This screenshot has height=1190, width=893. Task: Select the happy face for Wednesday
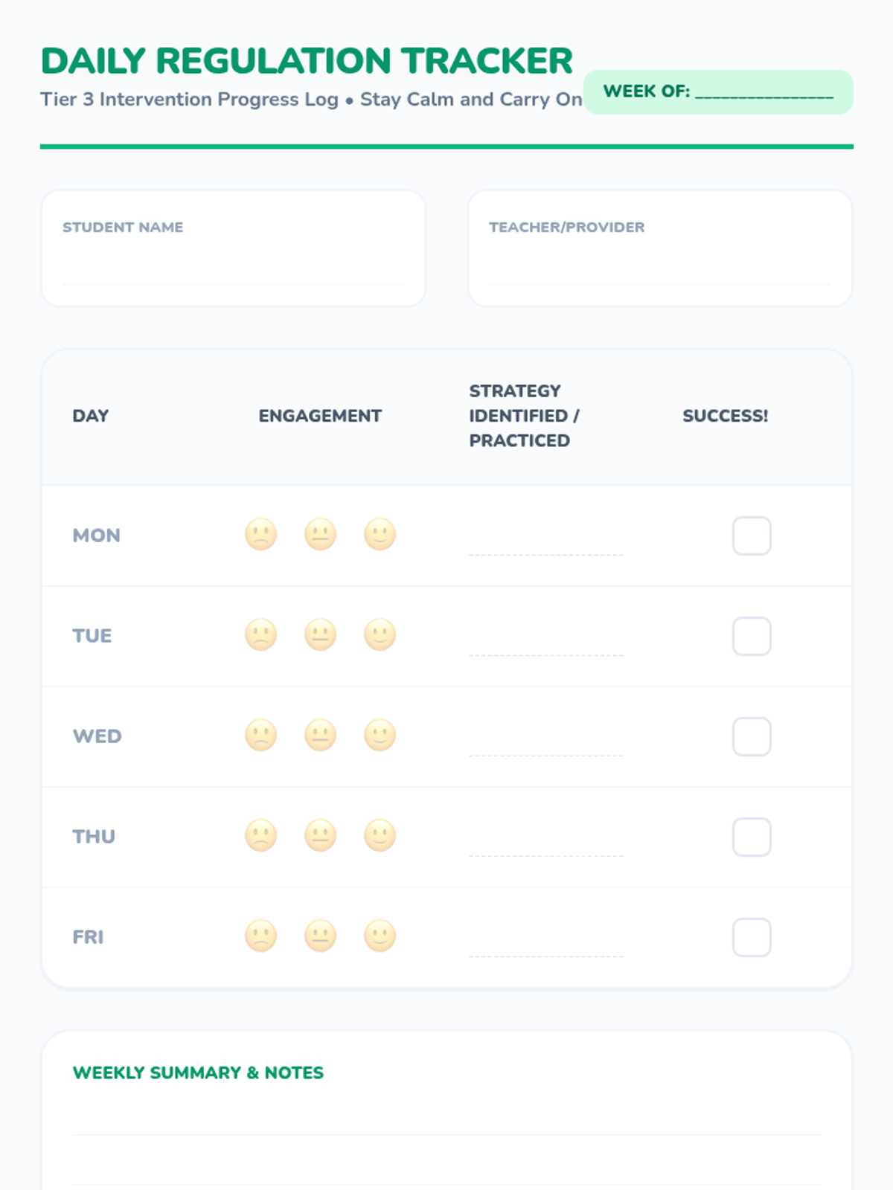point(380,735)
